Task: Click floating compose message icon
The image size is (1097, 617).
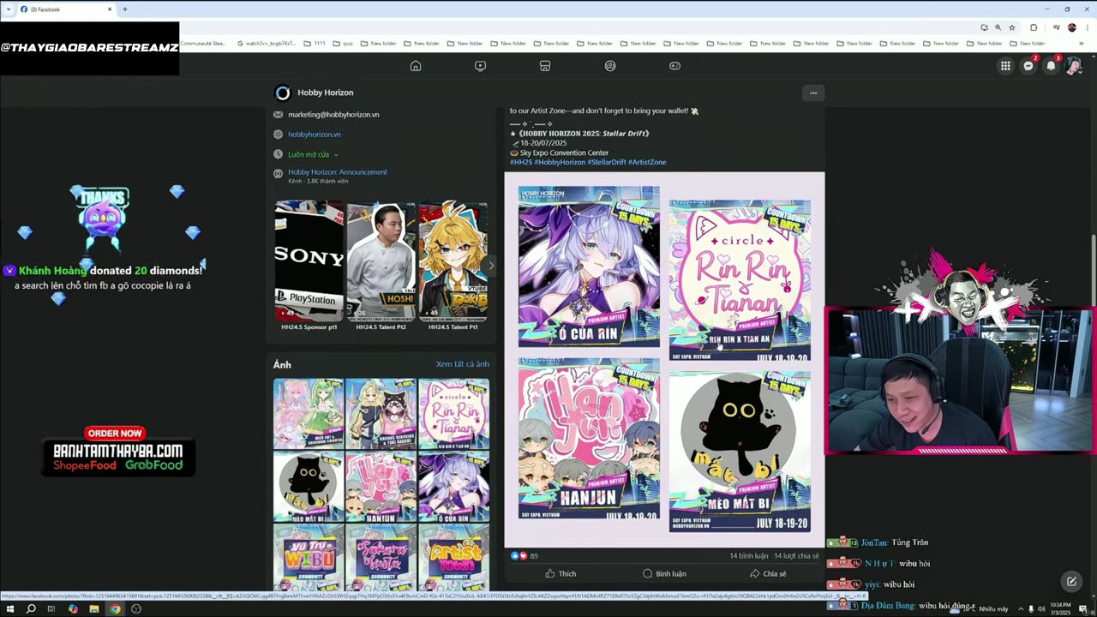Action: (x=1071, y=582)
